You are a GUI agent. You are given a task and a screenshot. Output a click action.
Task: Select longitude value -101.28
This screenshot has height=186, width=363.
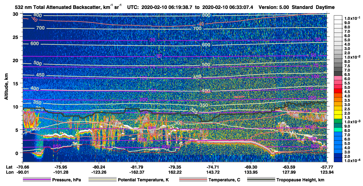point(61,172)
